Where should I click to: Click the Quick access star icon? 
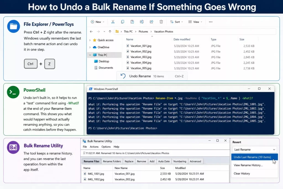(x=95, y=40)
